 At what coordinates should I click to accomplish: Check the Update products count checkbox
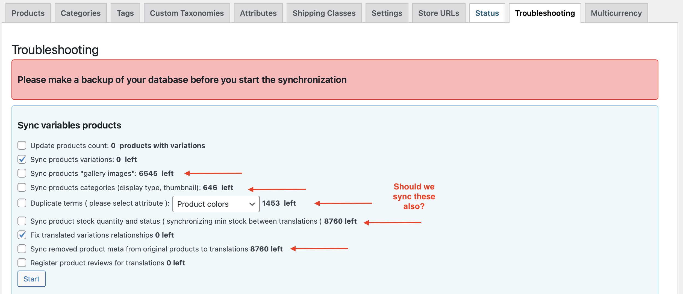(x=22, y=145)
